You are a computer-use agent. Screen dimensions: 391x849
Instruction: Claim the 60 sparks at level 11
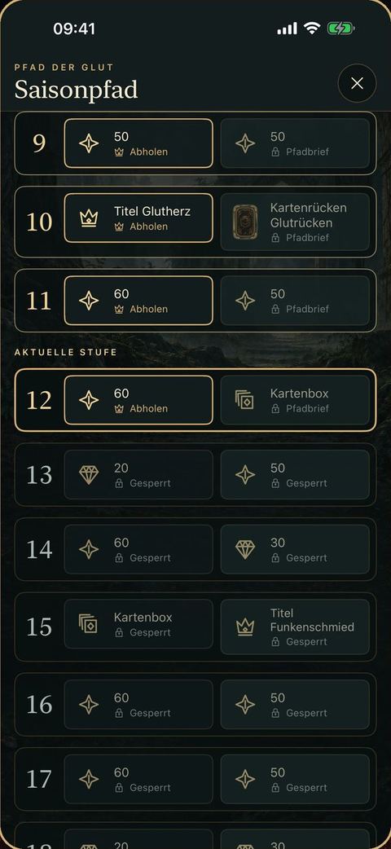tap(138, 301)
